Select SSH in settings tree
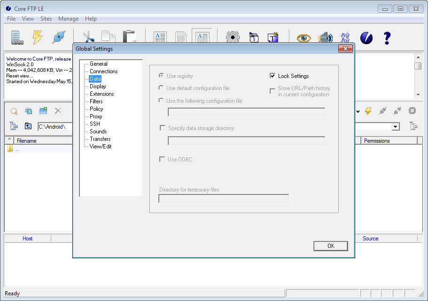428x301 pixels. (95, 124)
